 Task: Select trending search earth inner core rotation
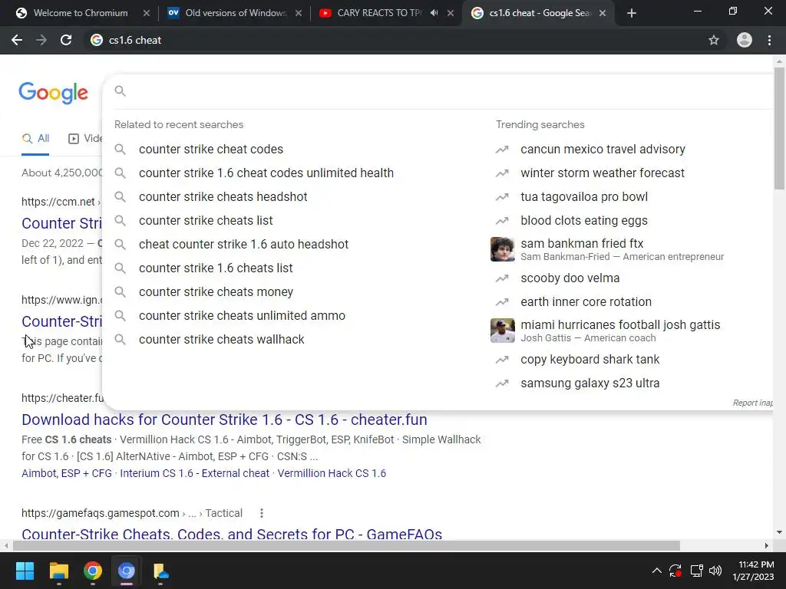[586, 302]
